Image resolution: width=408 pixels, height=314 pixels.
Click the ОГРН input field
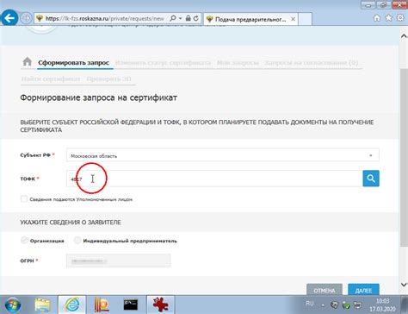[118, 261]
